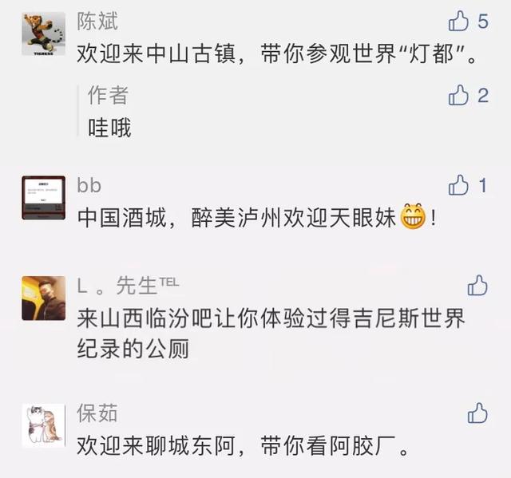Screen dimensions: 511x478
Task: Tap the 作者 author label
Action: tap(109, 96)
